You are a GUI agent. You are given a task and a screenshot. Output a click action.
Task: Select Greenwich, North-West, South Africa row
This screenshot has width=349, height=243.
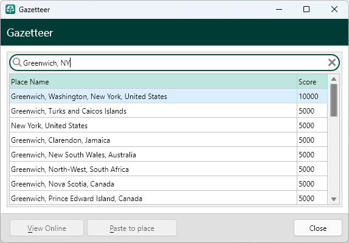168,169
